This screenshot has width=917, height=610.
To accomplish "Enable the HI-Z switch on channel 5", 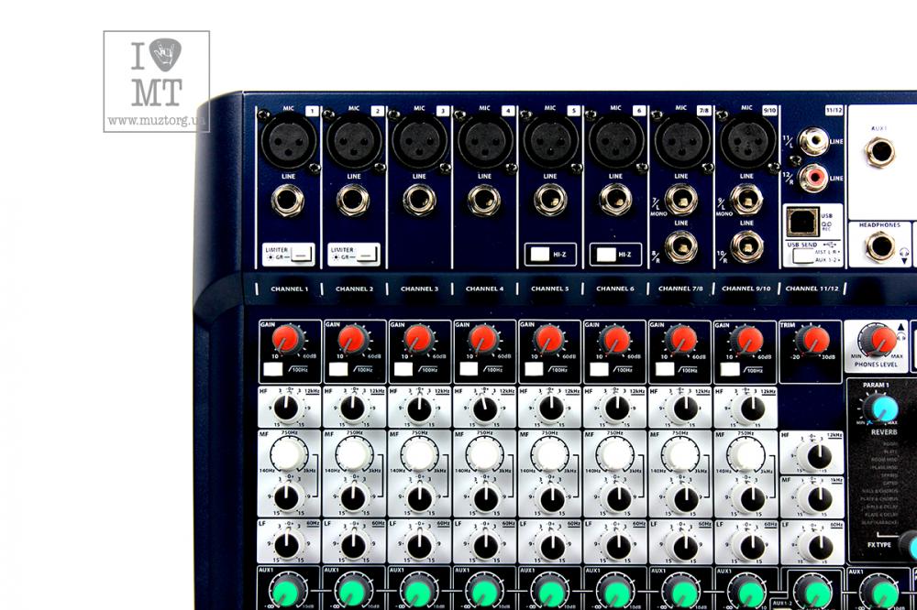I will point(540,253).
